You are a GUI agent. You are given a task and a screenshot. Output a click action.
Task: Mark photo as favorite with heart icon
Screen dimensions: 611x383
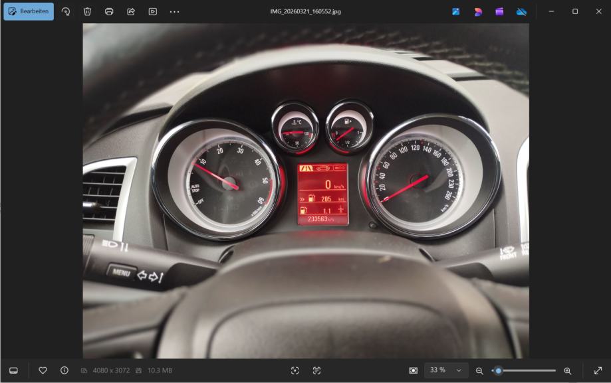[x=43, y=370]
